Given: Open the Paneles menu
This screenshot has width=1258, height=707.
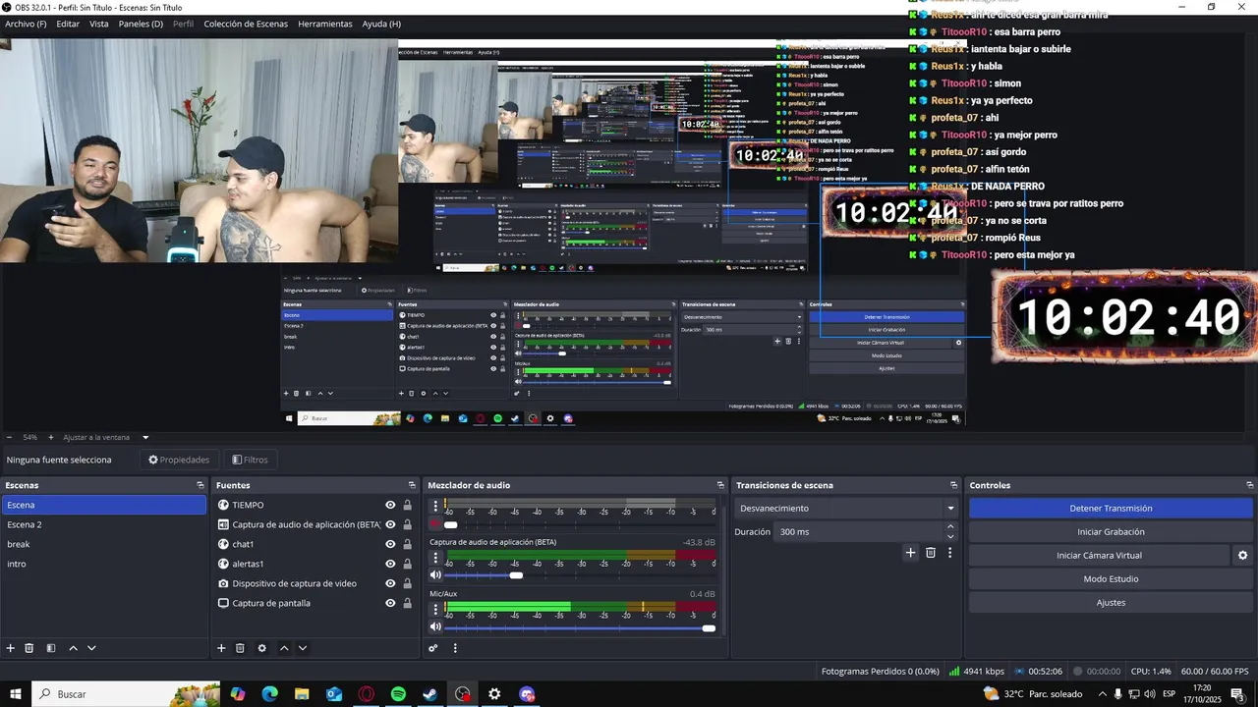Looking at the screenshot, I should pyautogui.click(x=141, y=24).
